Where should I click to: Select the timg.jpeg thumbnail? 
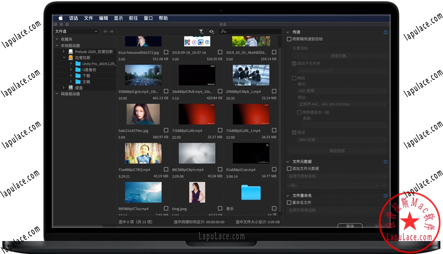197,192
